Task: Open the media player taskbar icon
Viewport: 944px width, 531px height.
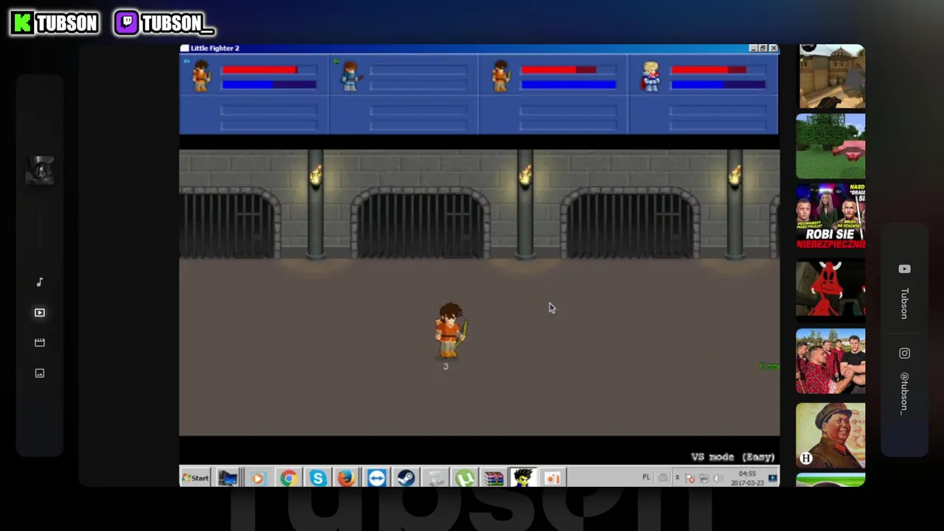Action: point(257,479)
